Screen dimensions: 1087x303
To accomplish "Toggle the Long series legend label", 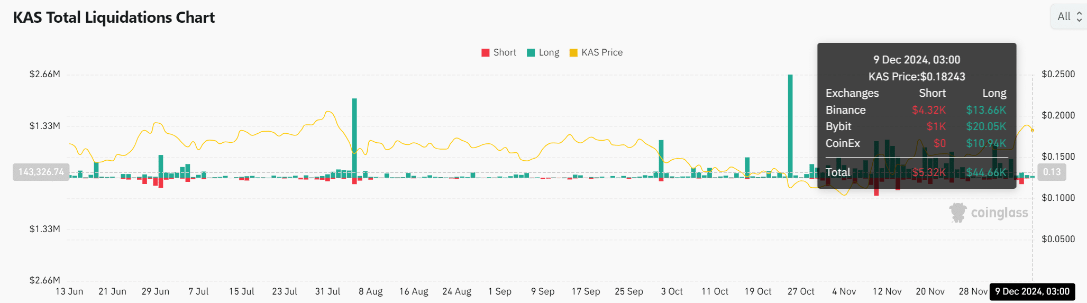I will 549,53.
